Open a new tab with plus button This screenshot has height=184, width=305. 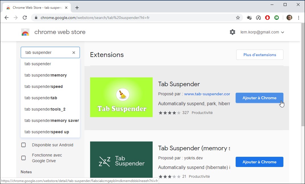tap(77, 8)
